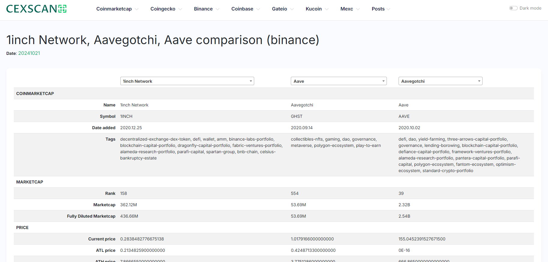Click the date added value 2020.09.14
Image resolution: width=548 pixels, height=262 pixels.
tap(302, 128)
